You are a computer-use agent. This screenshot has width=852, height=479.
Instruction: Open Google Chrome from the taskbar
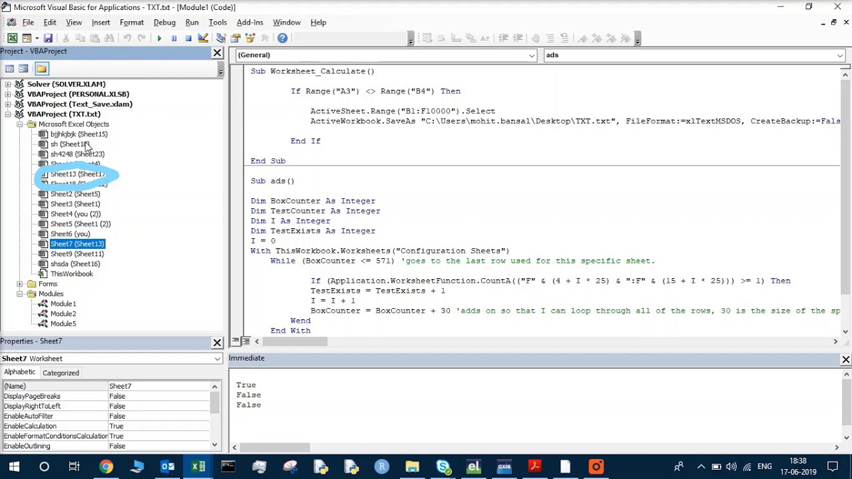point(106,467)
